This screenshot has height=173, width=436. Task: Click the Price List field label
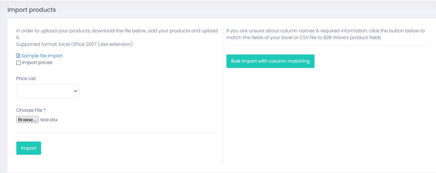click(x=26, y=78)
